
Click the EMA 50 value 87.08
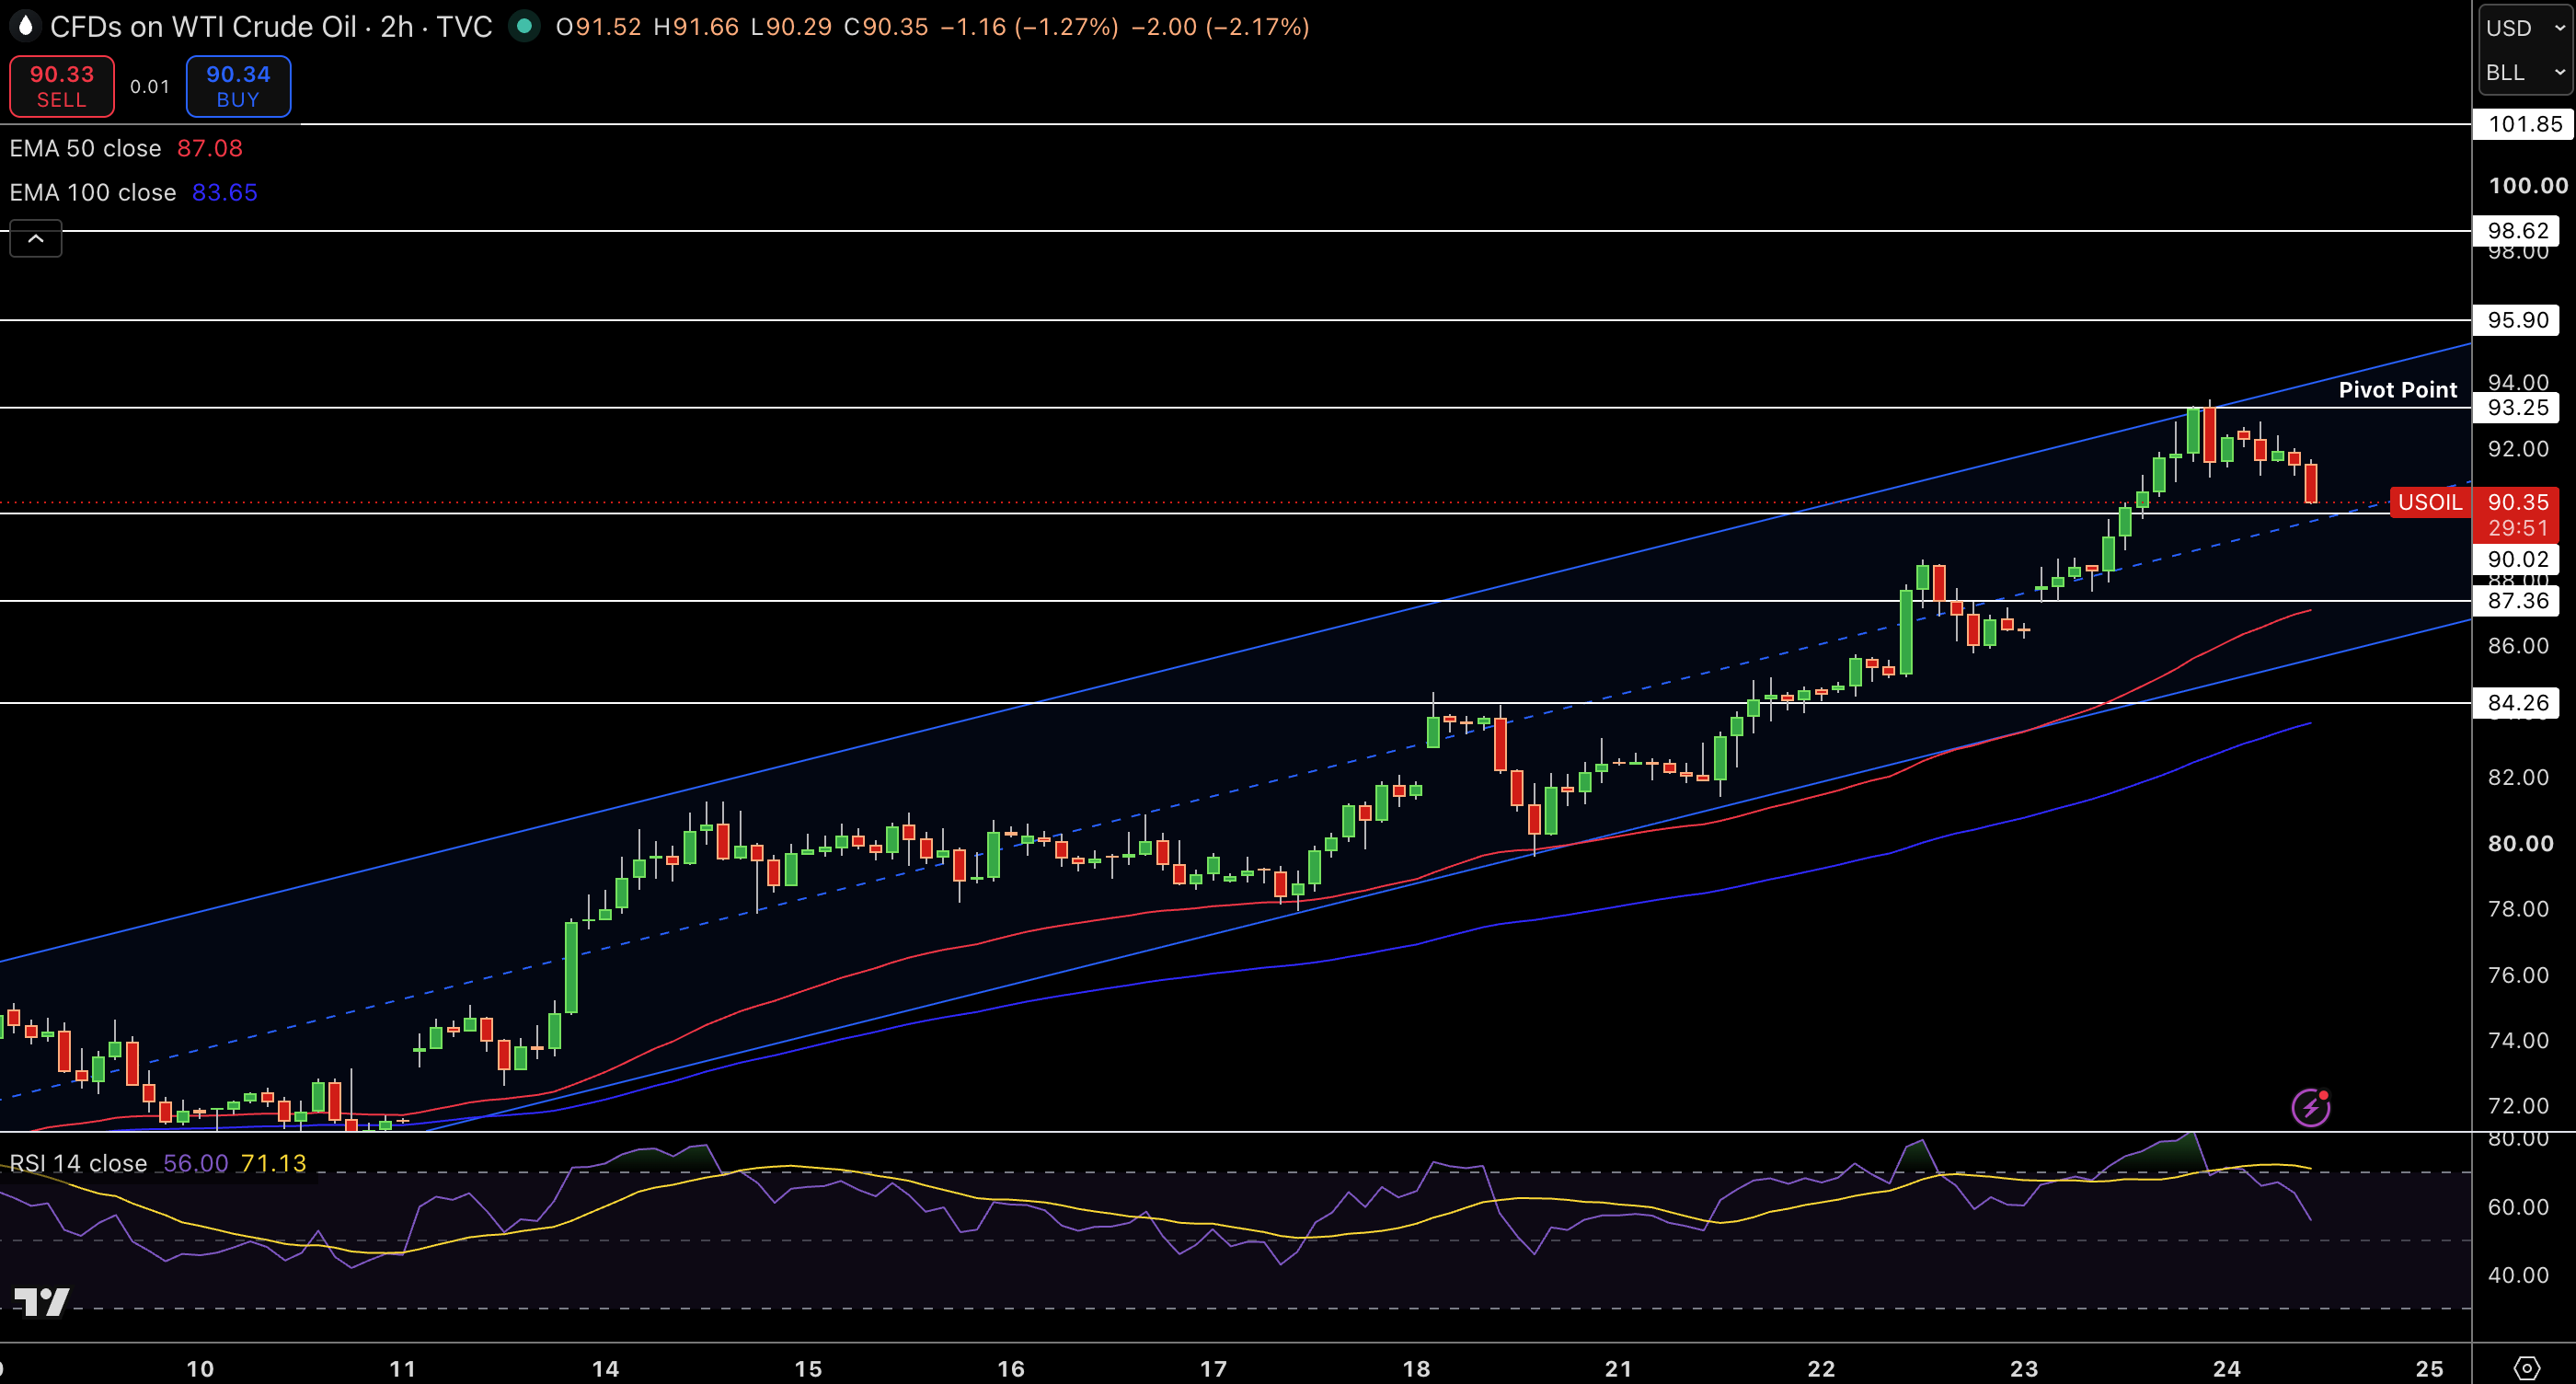210,148
